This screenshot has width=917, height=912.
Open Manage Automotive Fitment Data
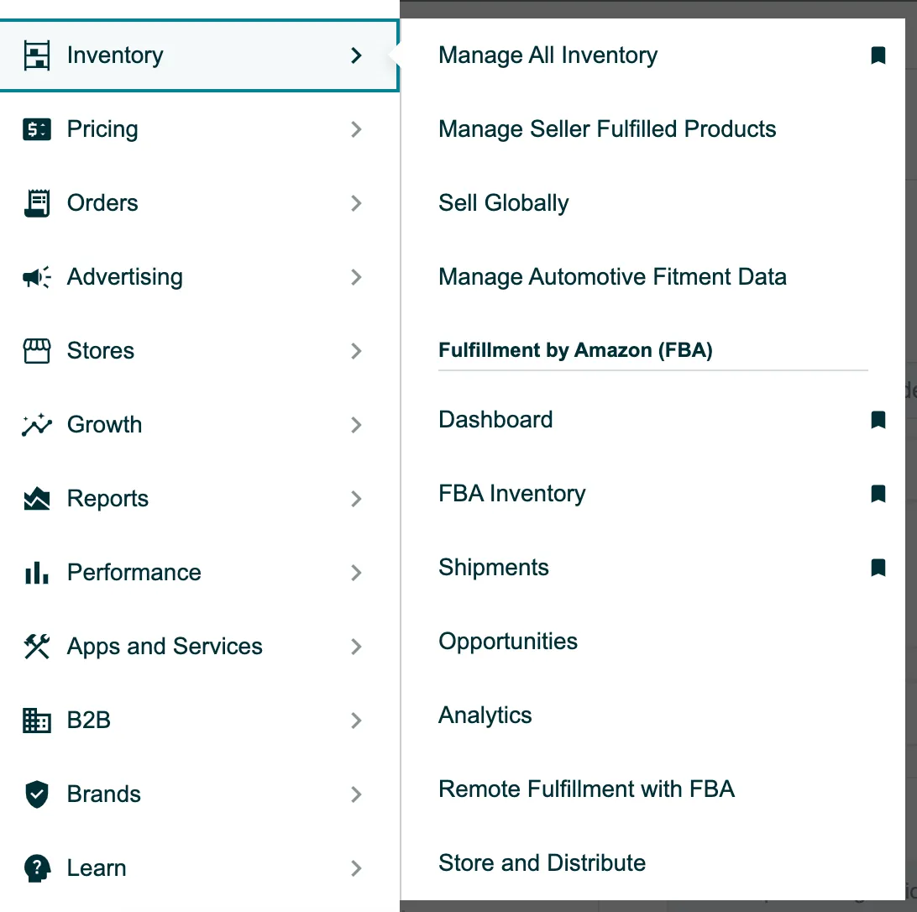612,276
